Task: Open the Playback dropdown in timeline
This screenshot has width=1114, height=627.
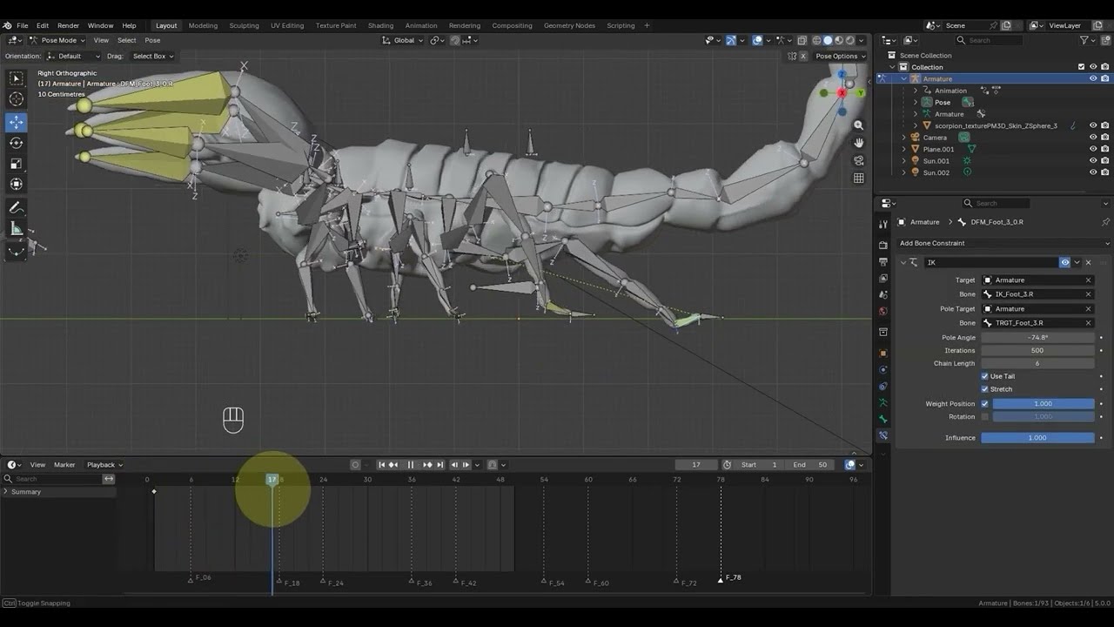Action: 104,465
